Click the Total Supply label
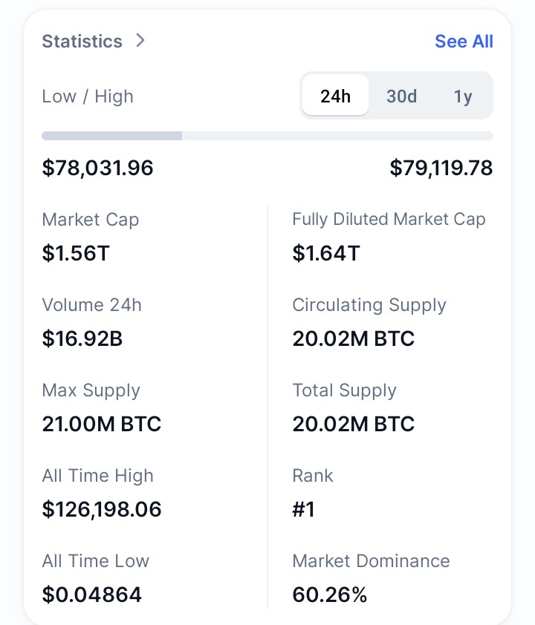Screen dimensions: 535x625 tap(344, 390)
